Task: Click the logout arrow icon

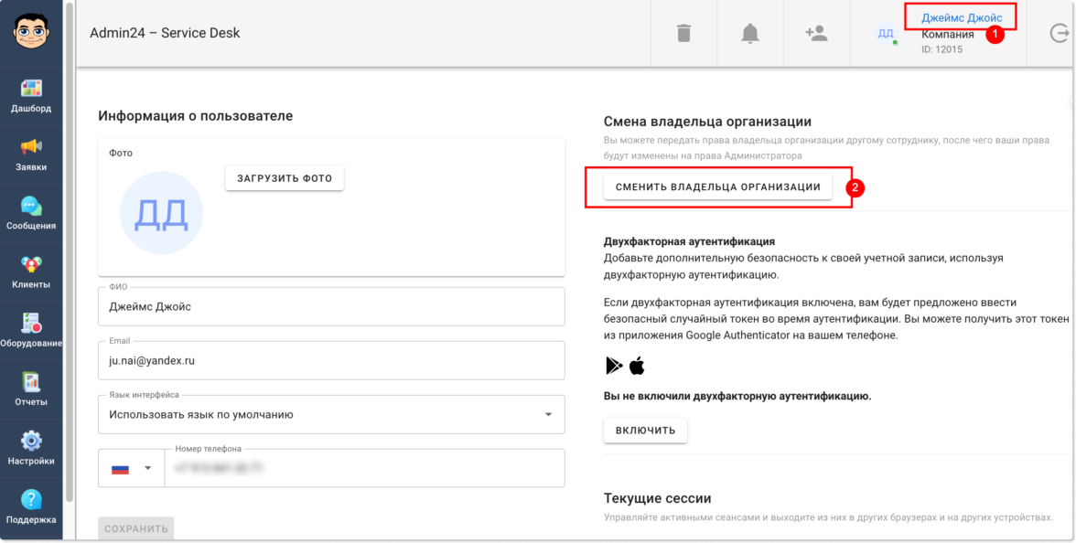Action: (1060, 33)
